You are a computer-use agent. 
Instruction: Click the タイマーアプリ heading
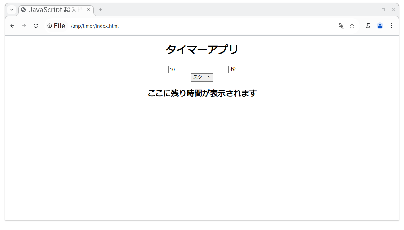click(x=202, y=49)
